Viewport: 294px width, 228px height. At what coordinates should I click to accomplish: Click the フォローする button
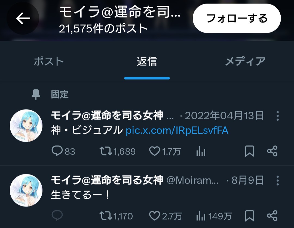tap(237, 18)
